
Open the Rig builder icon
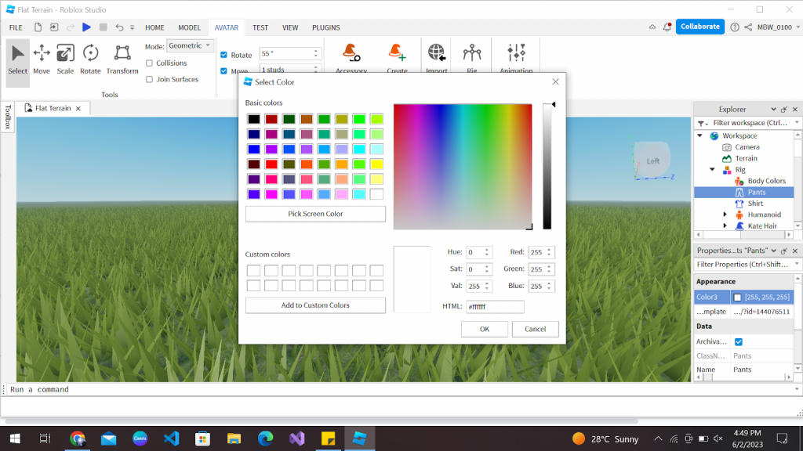click(471, 55)
